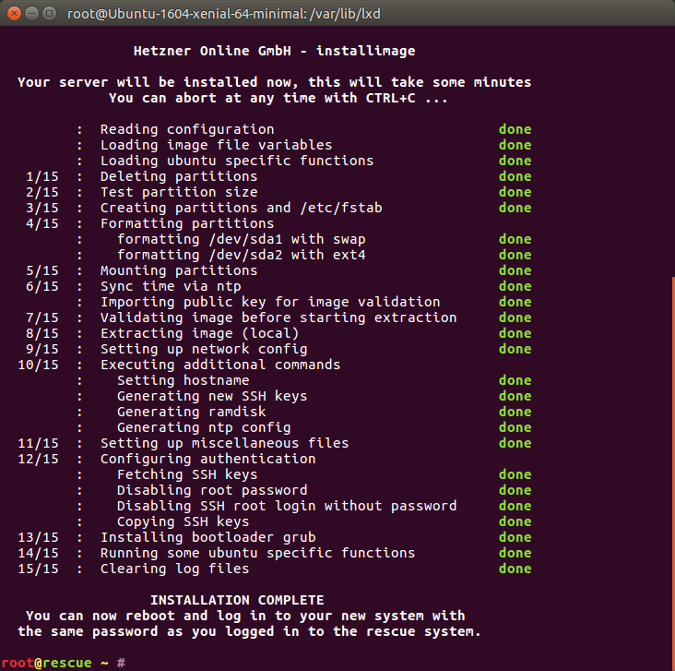Click 'done' next to Clearing log files
The image size is (675, 671).
515,569
